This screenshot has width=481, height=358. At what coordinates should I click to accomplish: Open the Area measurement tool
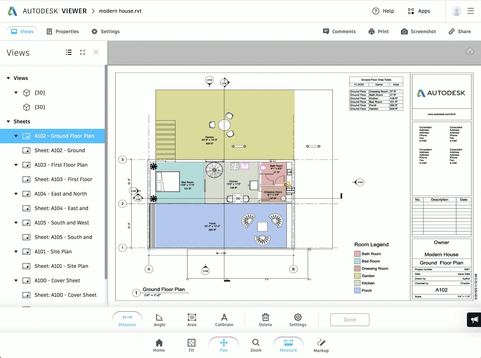pyautogui.click(x=192, y=320)
